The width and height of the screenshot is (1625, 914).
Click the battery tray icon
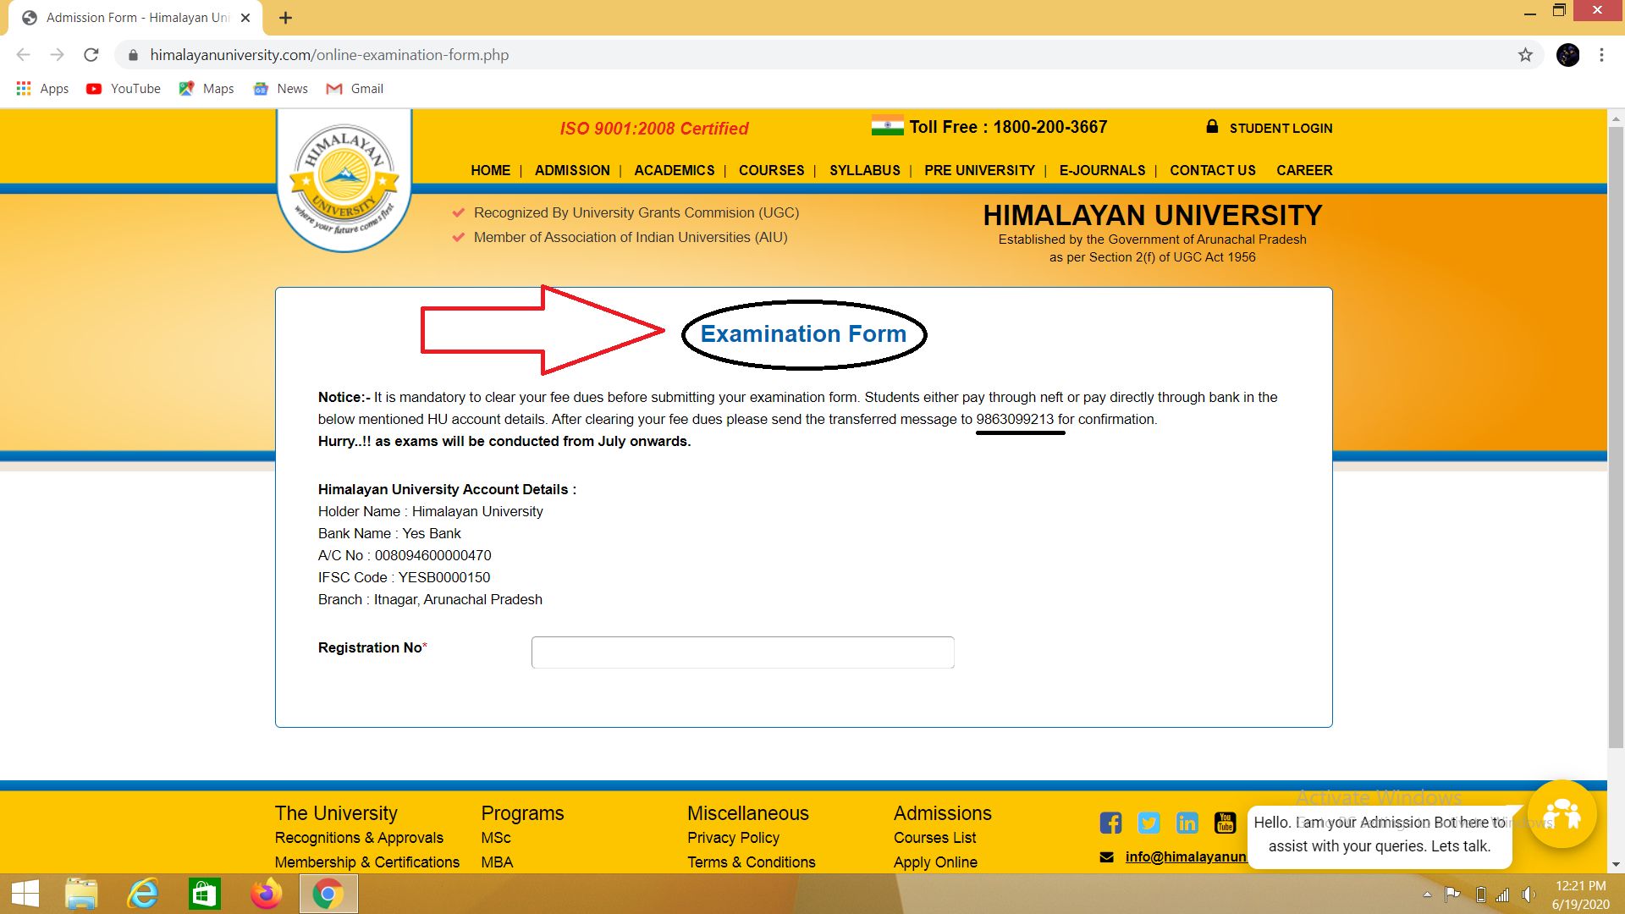[1480, 895]
